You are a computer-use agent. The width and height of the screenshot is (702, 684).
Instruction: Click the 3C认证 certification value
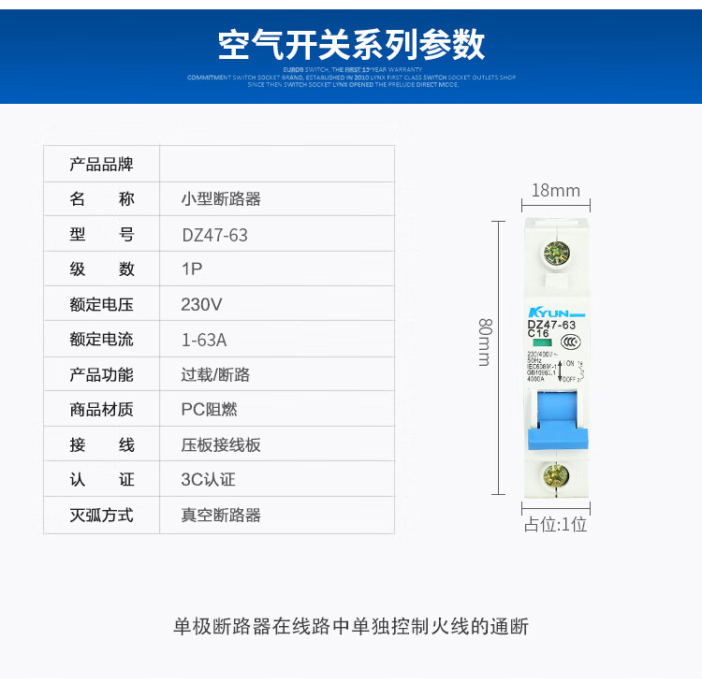[x=208, y=480]
